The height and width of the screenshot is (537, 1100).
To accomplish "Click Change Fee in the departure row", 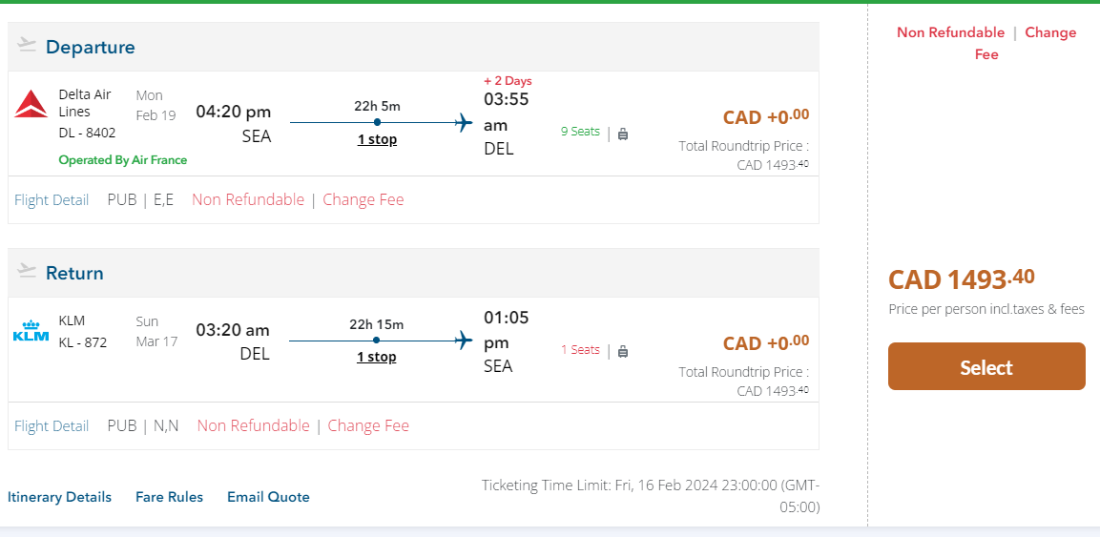I will tap(363, 199).
